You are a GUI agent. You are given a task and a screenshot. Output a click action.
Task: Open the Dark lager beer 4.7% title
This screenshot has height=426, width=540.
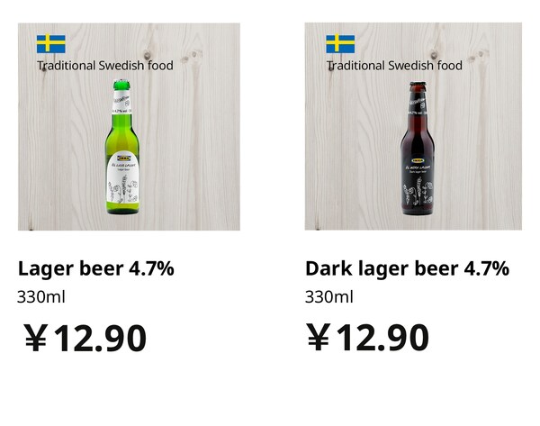tap(407, 268)
